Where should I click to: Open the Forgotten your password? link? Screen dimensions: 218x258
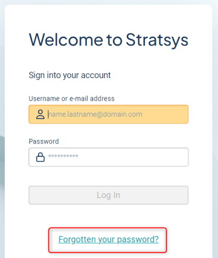[109, 239]
